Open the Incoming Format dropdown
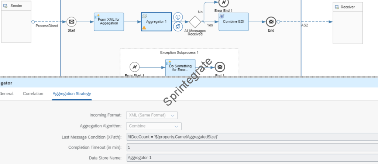The width and height of the screenshot is (378, 164). pos(152,115)
